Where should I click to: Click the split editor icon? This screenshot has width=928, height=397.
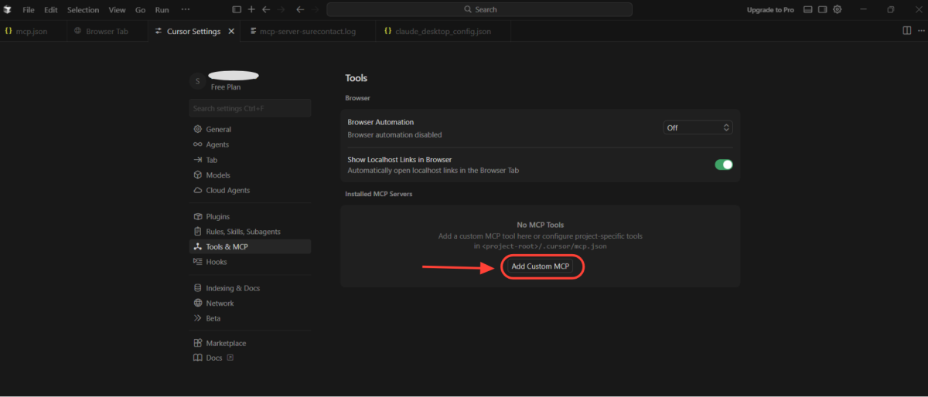(x=907, y=31)
